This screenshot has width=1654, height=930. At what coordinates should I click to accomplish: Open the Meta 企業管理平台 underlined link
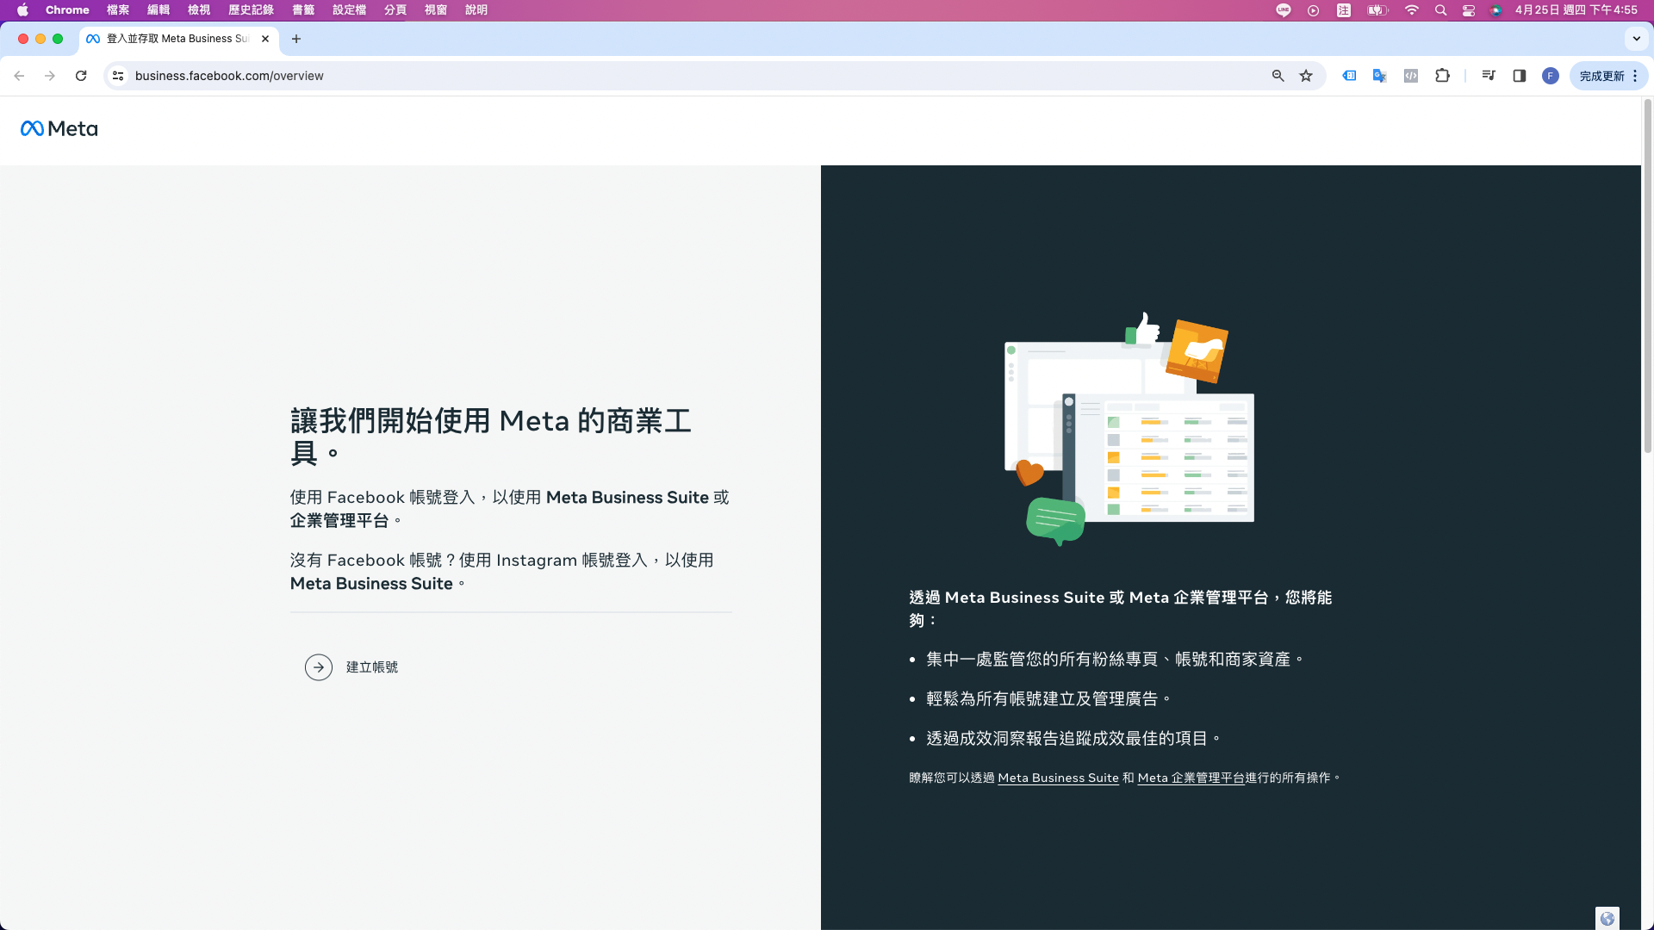[1191, 778]
